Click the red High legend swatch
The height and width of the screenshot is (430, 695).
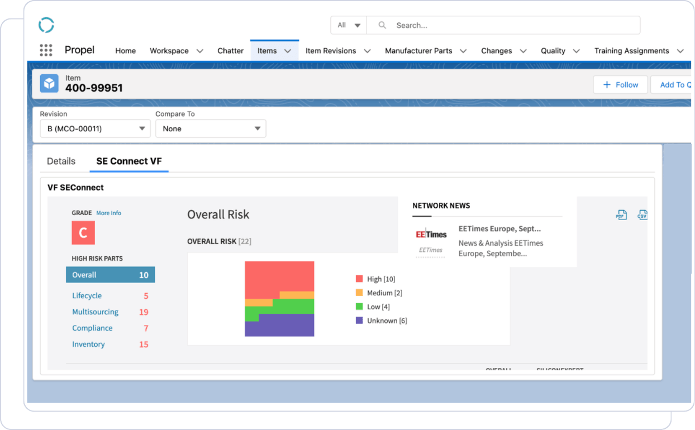(359, 279)
